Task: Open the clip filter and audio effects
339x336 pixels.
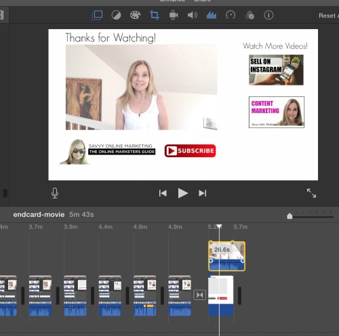Action: pyautogui.click(x=250, y=16)
